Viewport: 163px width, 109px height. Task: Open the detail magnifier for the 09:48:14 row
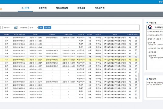[130, 91]
